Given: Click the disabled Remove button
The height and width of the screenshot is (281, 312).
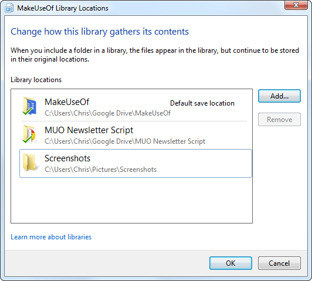Looking at the screenshot, I should click(279, 120).
